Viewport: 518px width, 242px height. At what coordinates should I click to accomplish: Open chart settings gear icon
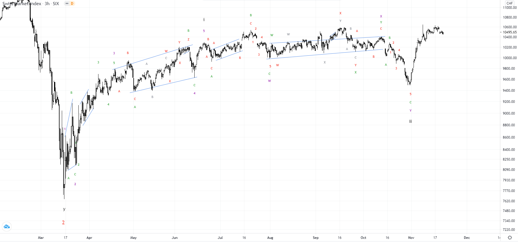click(510, 237)
